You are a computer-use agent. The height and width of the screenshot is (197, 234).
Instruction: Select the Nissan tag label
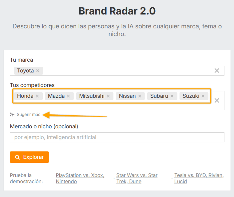point(127,96)
